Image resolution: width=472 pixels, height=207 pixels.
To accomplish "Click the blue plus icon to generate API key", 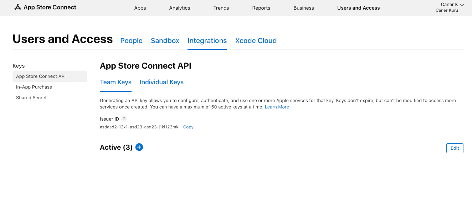I will (139, 147).
